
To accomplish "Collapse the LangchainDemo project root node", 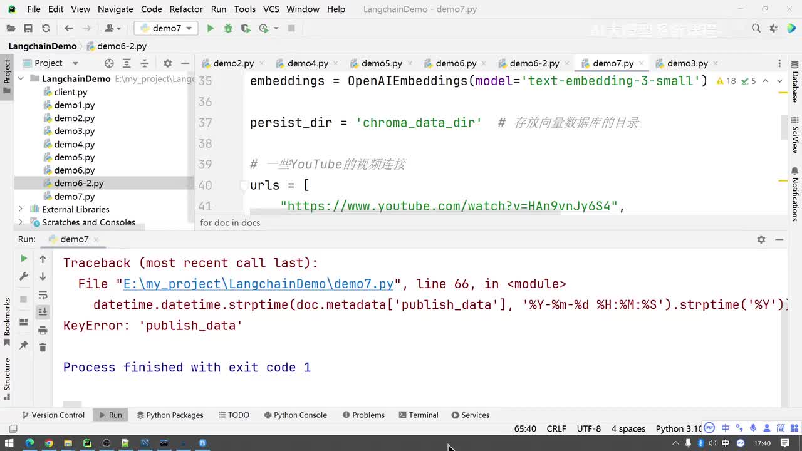I will (21, 79).
